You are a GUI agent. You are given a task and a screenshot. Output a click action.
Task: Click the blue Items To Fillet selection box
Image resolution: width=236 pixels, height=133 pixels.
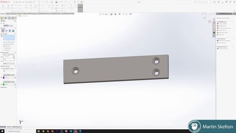(x=9, y=38)
